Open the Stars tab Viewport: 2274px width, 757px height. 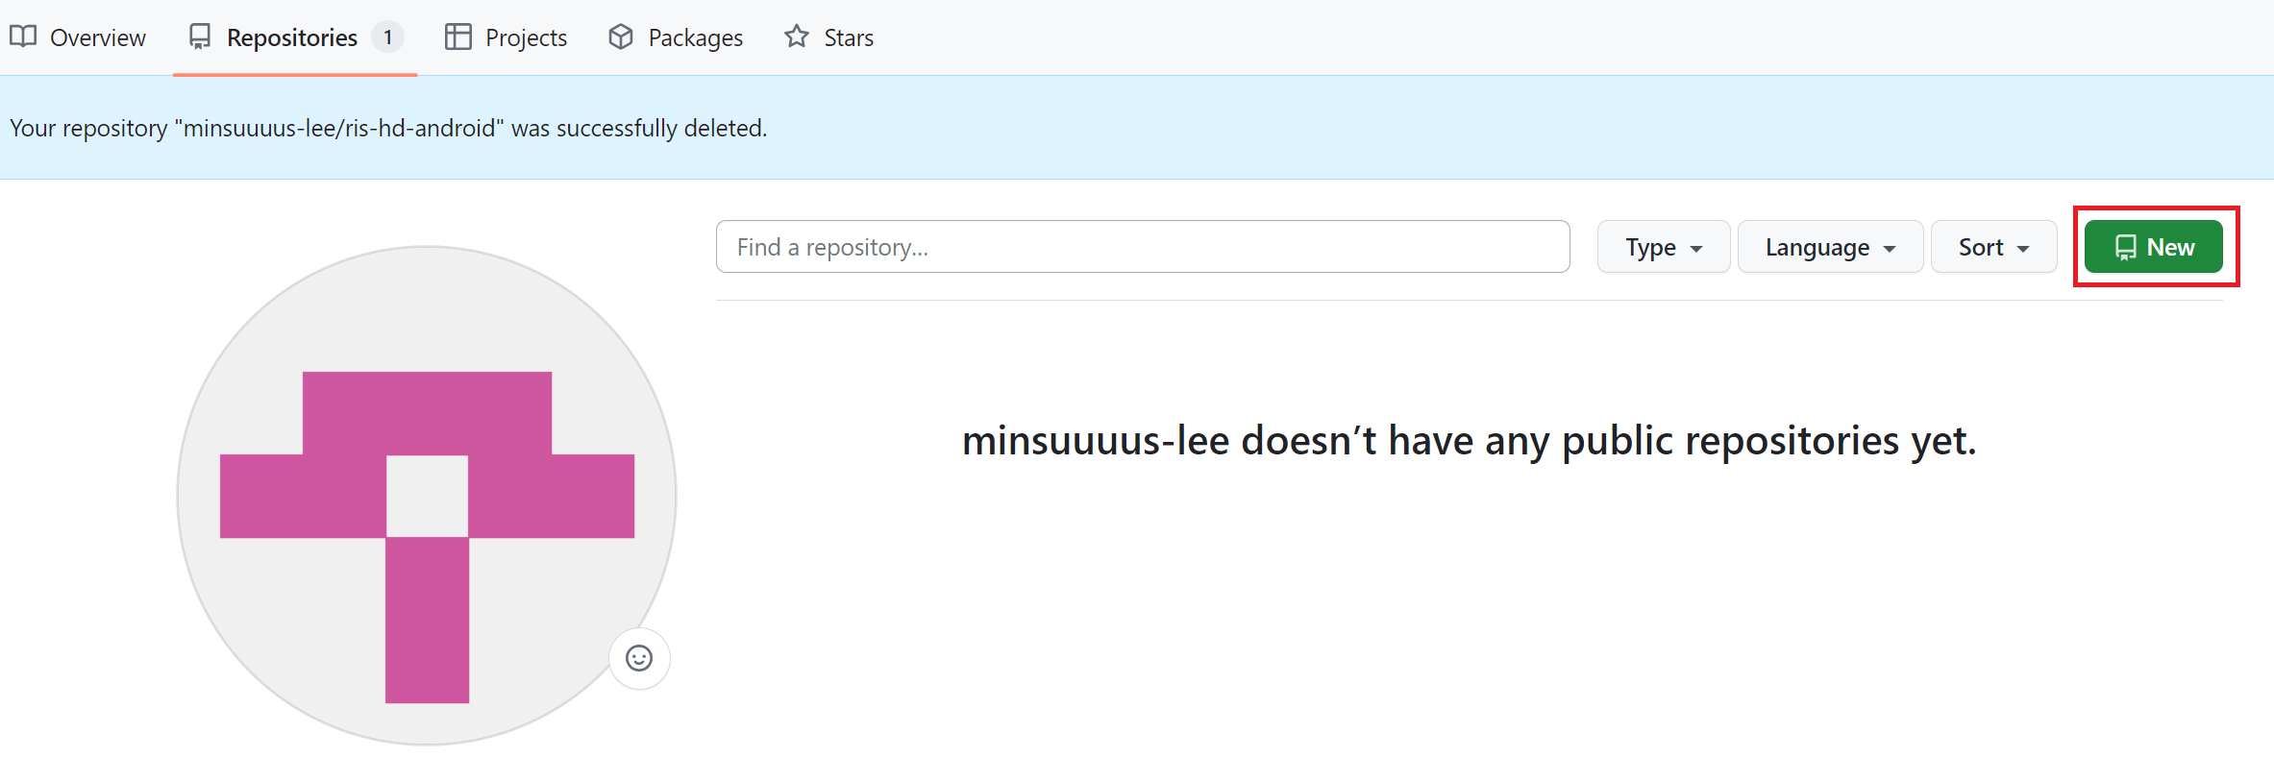click(x=829, y=37)
